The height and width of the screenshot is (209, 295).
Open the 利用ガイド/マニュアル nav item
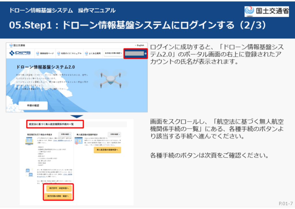point(69,53)
